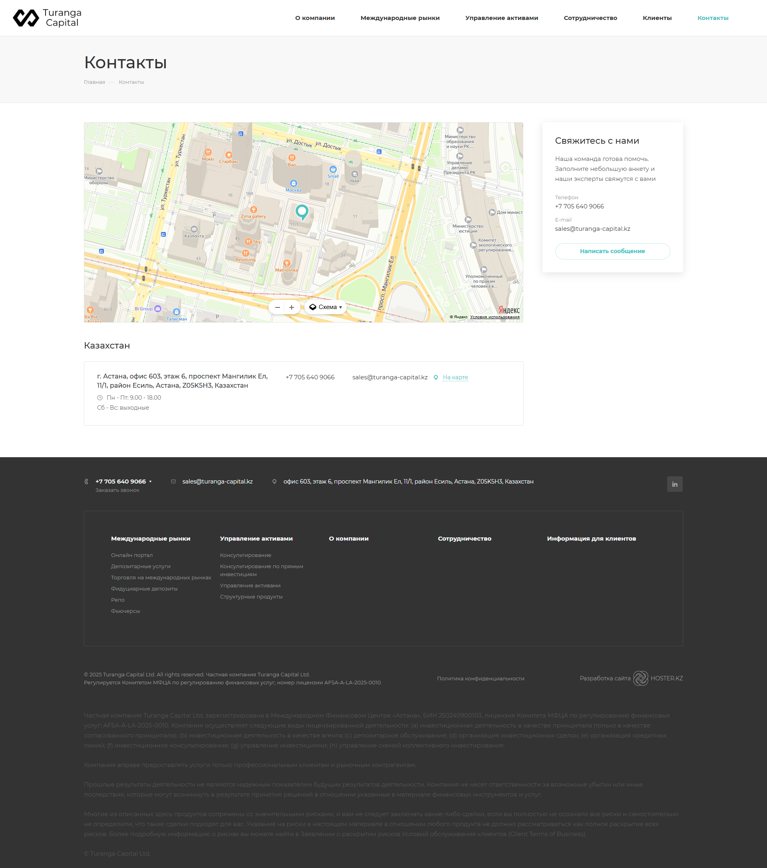
Task: Click the clock icon near working hours
Action: tap(99, 398)
